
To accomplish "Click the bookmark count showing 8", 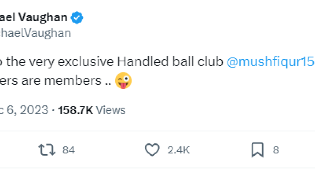I will (276, 150).
